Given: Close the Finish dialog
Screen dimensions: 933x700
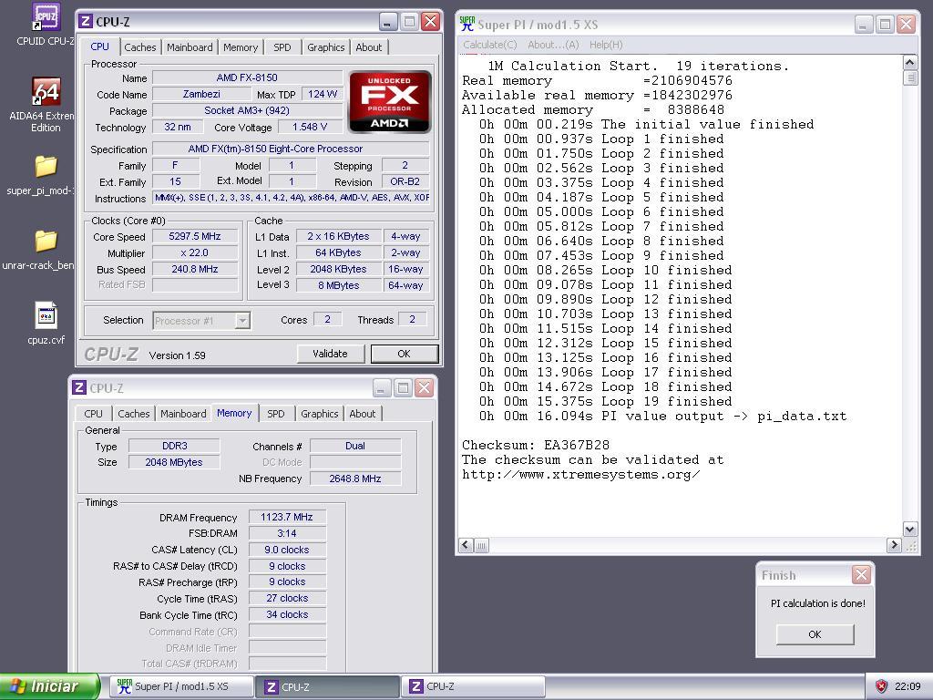Looking at the screenshot, I should (x=861, y=574).
